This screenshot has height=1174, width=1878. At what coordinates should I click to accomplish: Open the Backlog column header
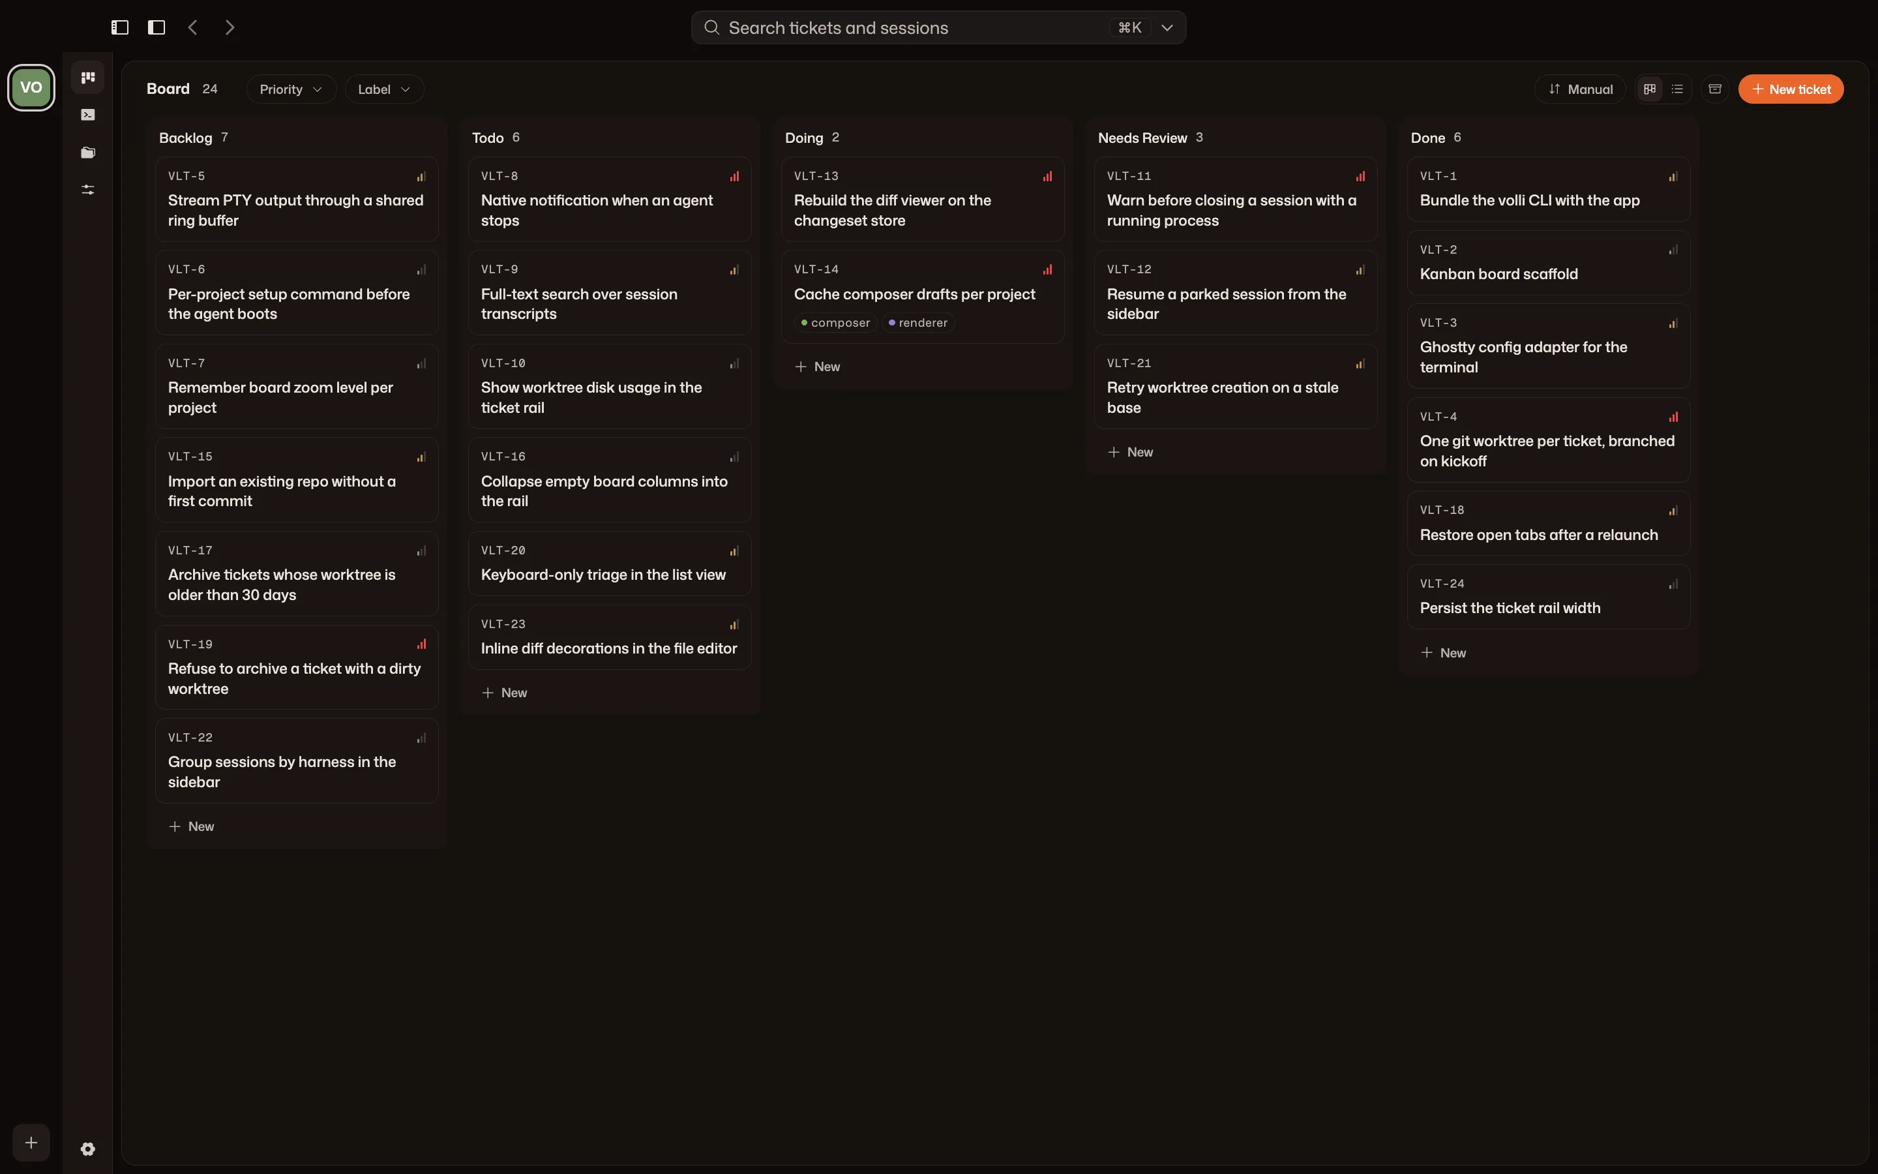(x=185, y=138)
